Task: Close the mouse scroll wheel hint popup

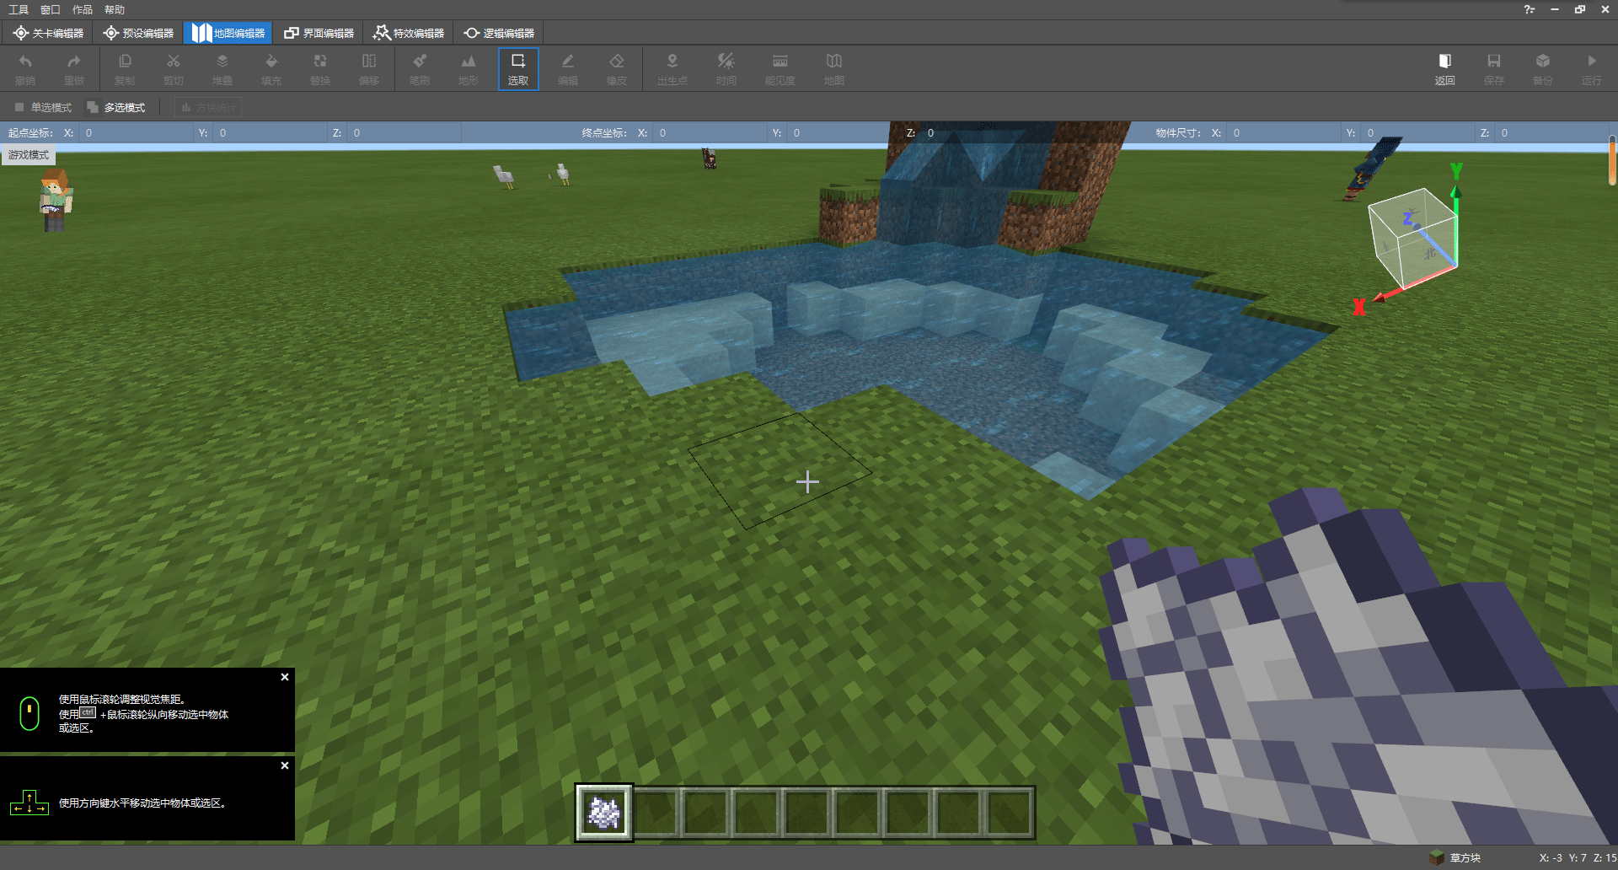Action: point(285,677)
